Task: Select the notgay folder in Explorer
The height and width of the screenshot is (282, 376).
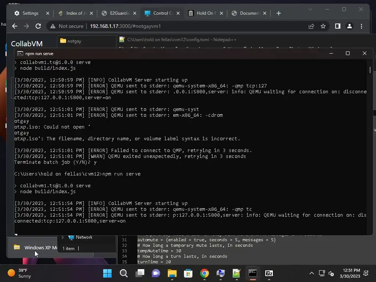Action: point(71,41)
